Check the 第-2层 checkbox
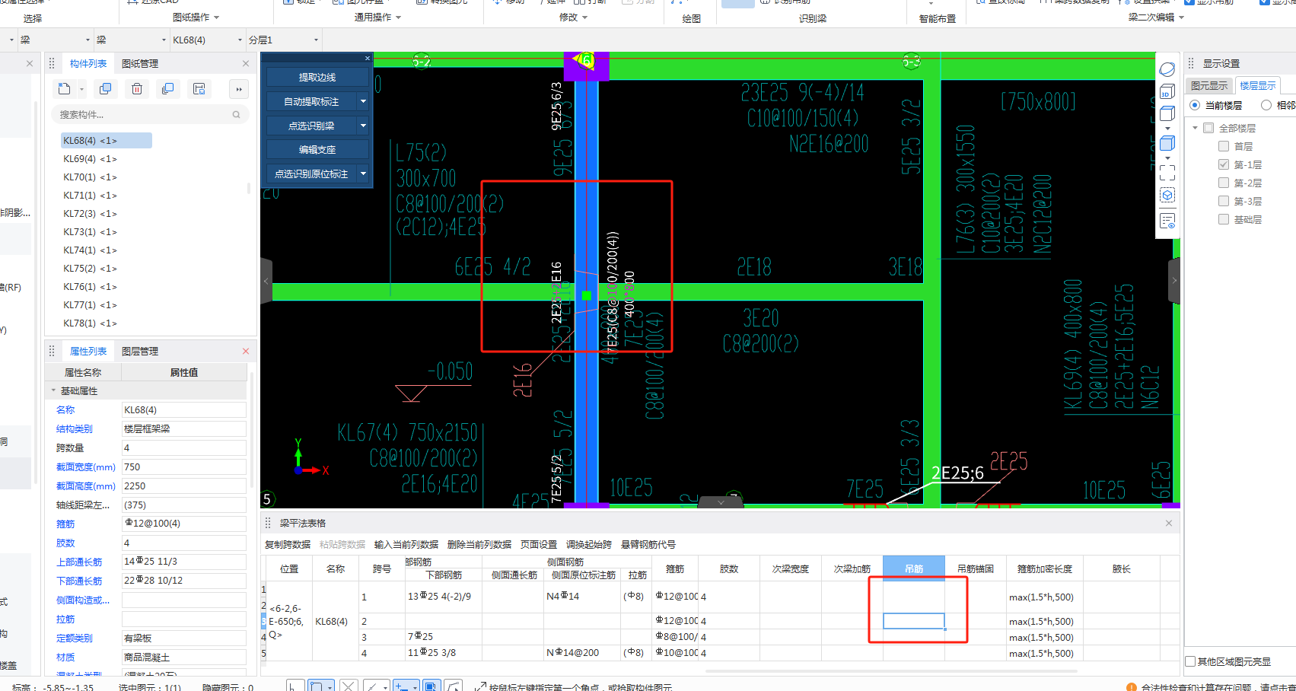The width and height of the screenshot is (1296, 691). (x=1224, y=183)
